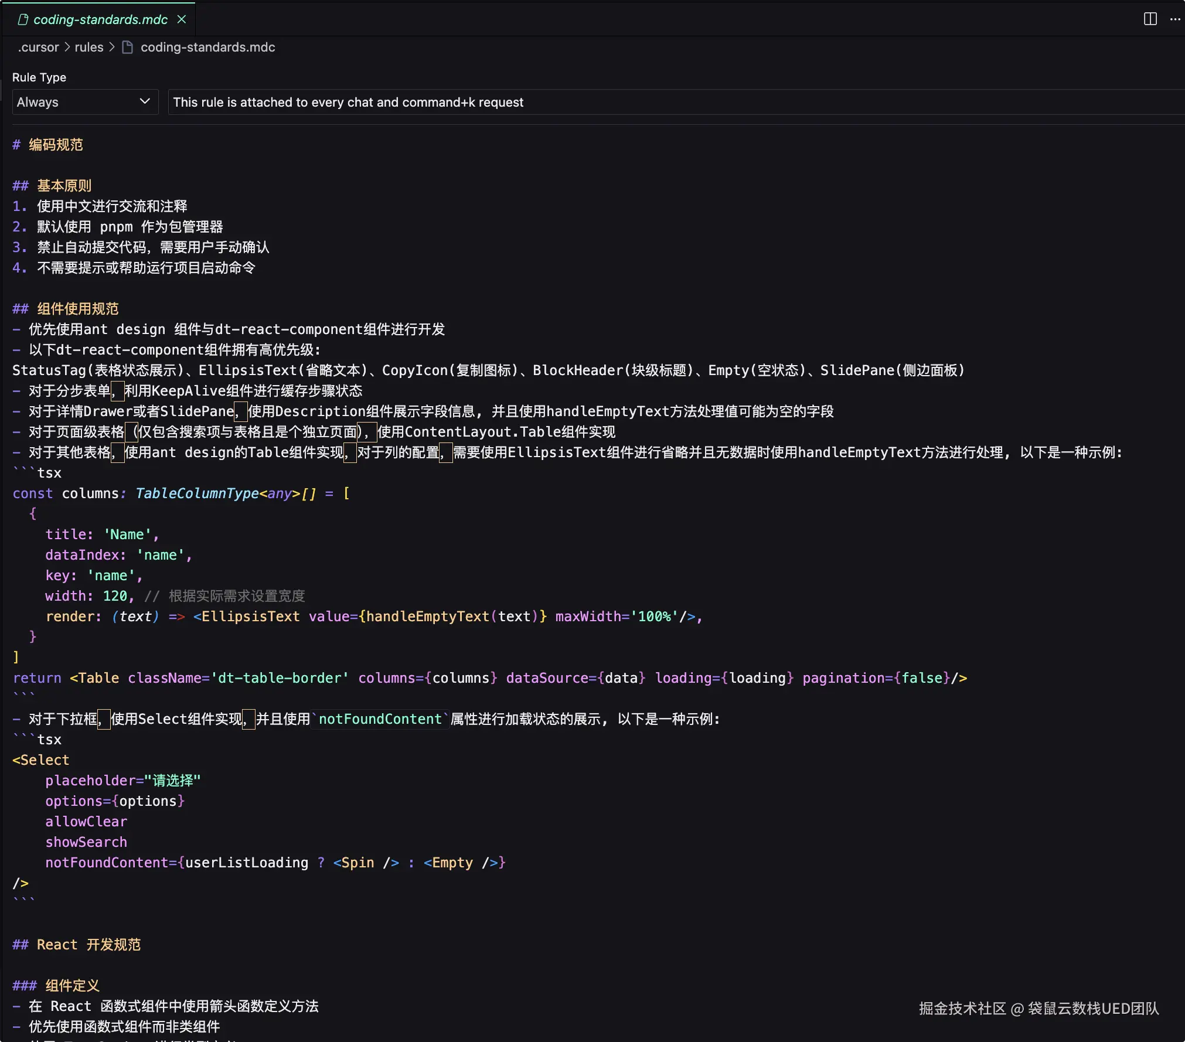Open the .cursor breadcrumb folder
This screenshot has width=1185, height=1042.
38,47
